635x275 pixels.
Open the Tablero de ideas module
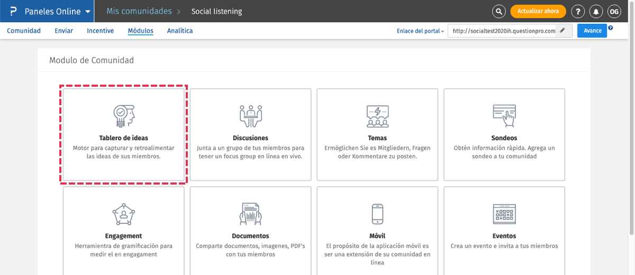click(x=123, y=134)
